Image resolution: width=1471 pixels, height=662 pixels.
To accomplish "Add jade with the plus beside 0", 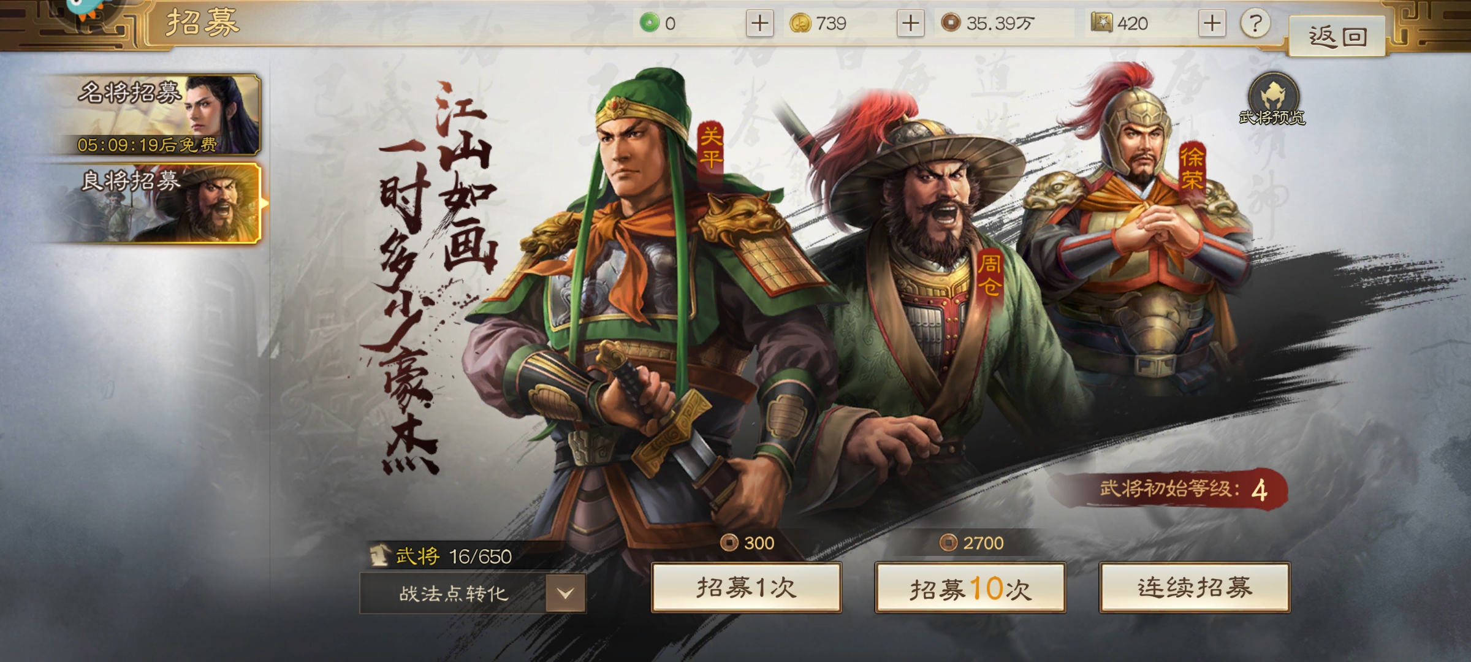I will coord(759,23).
